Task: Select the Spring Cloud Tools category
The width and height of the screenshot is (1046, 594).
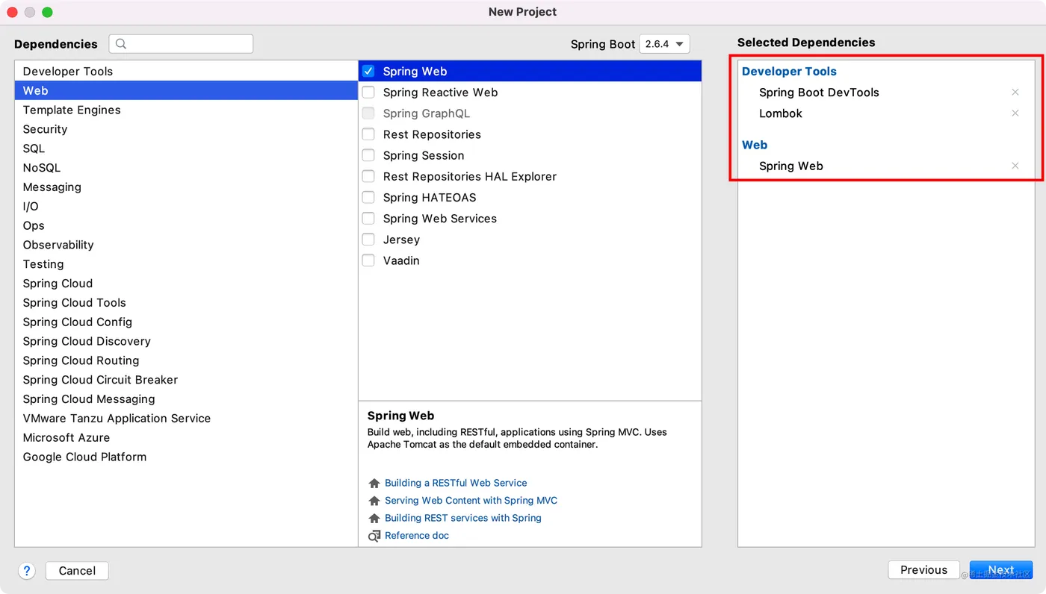Action: 186,303
